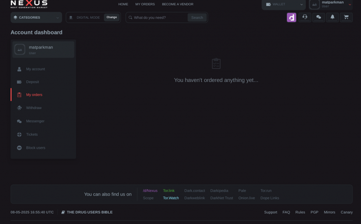Viewport: 361px width, 224px height.
Task: Expand the Wallet dropdown
Action: [284, 4]
